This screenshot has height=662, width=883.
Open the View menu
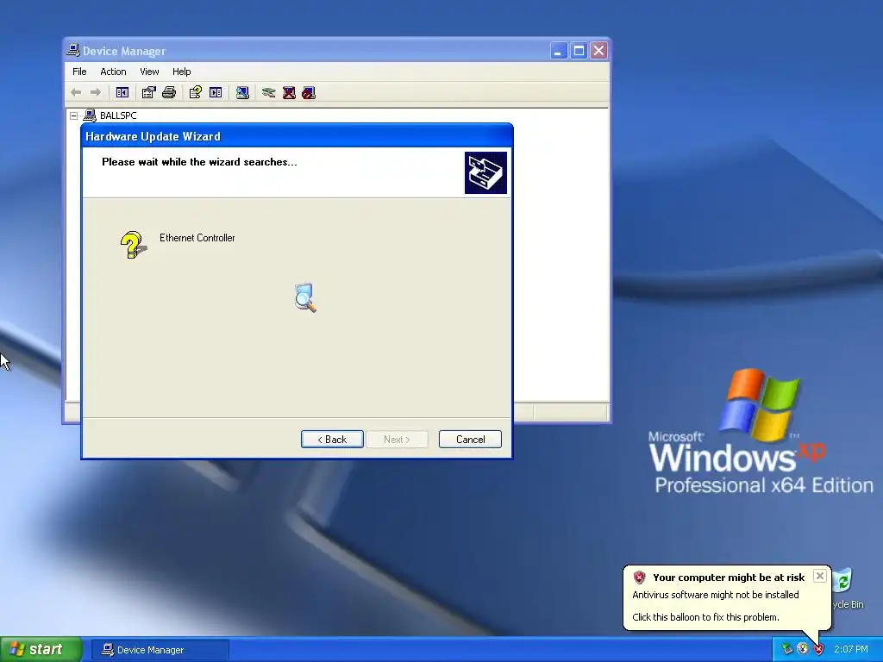pos(149,72)
